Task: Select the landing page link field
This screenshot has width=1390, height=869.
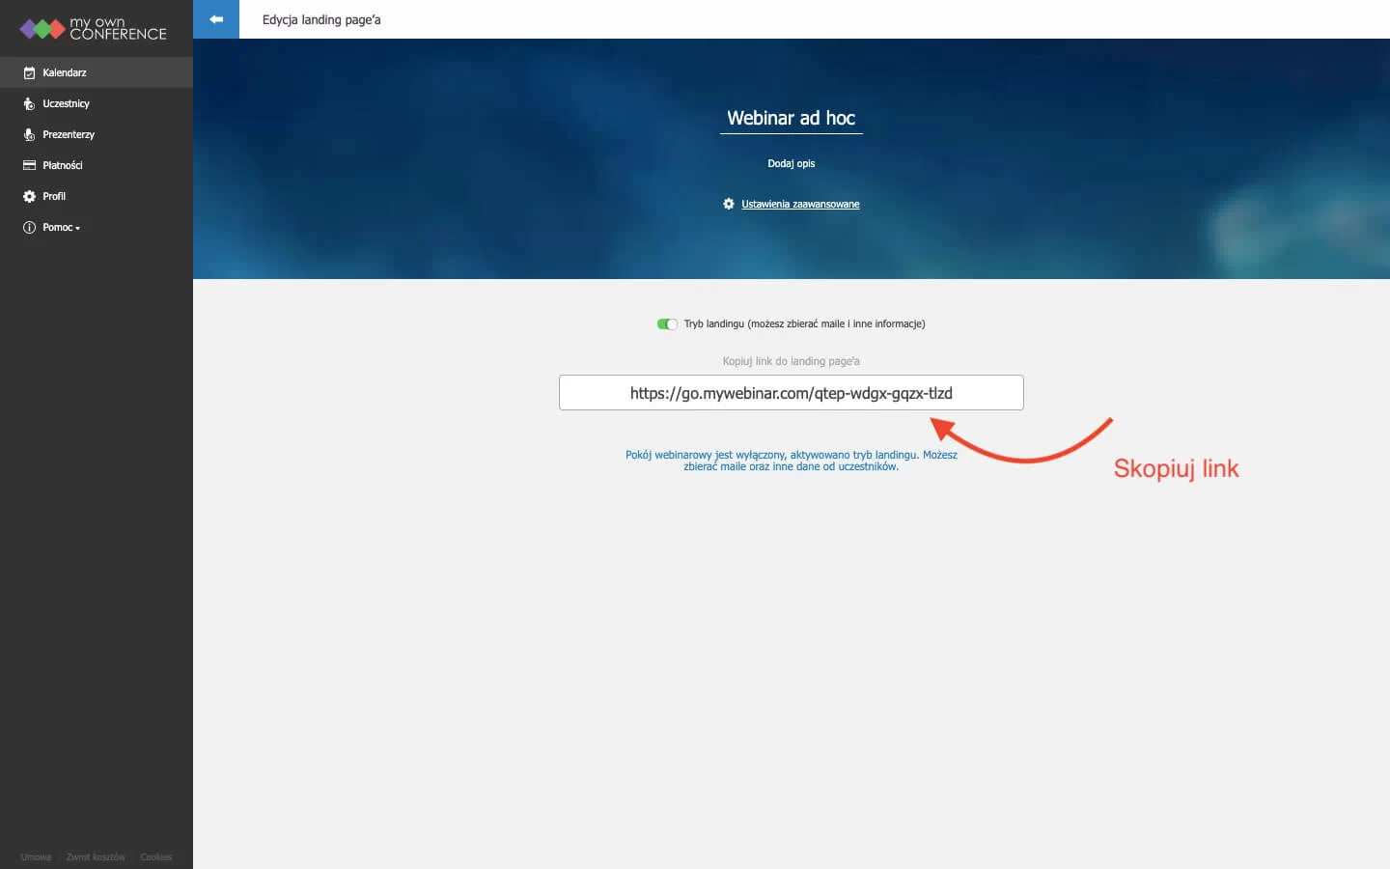Action: click(x=792, y=393)
